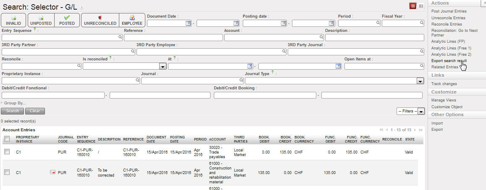This screenshot has height=190, width=486.
Task: Click the correction icon on second entry row
Action: pos(53,172)
